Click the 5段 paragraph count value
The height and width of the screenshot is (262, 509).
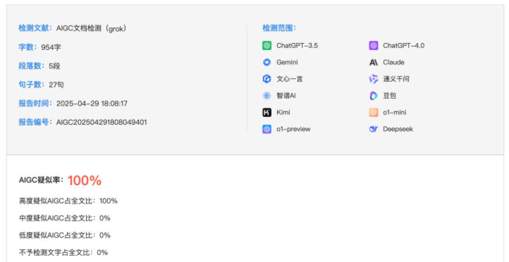click(x=54, y=66)
